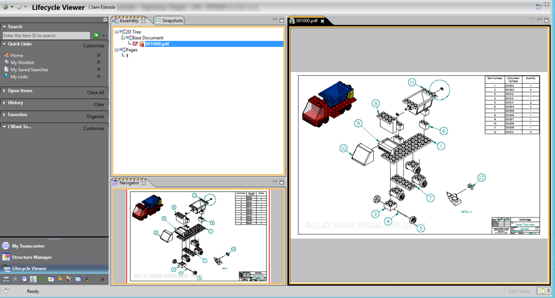Click Customize in Quick Links
Screen dimensions: 555x298
click(x=93, y=46)
